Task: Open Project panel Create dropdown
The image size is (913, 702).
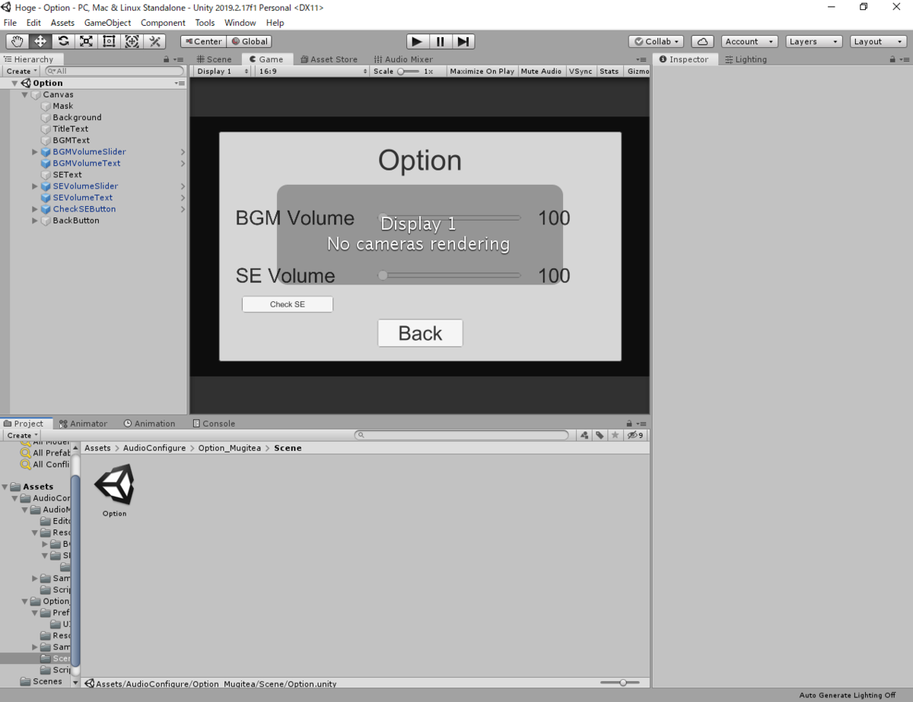Action: pyautogui.click(x=21, y=435)
